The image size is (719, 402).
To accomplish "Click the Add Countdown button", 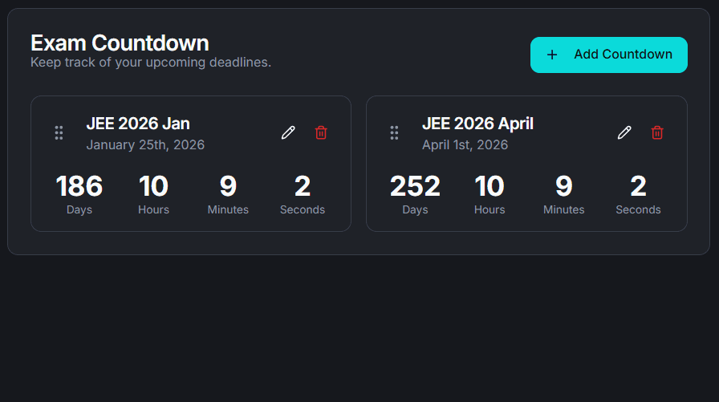I will click(x=608, y=55).
